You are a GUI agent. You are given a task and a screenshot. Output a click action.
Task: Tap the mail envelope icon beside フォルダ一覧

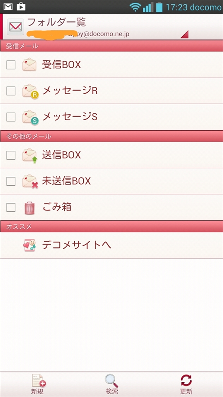[x=15, y=27]
